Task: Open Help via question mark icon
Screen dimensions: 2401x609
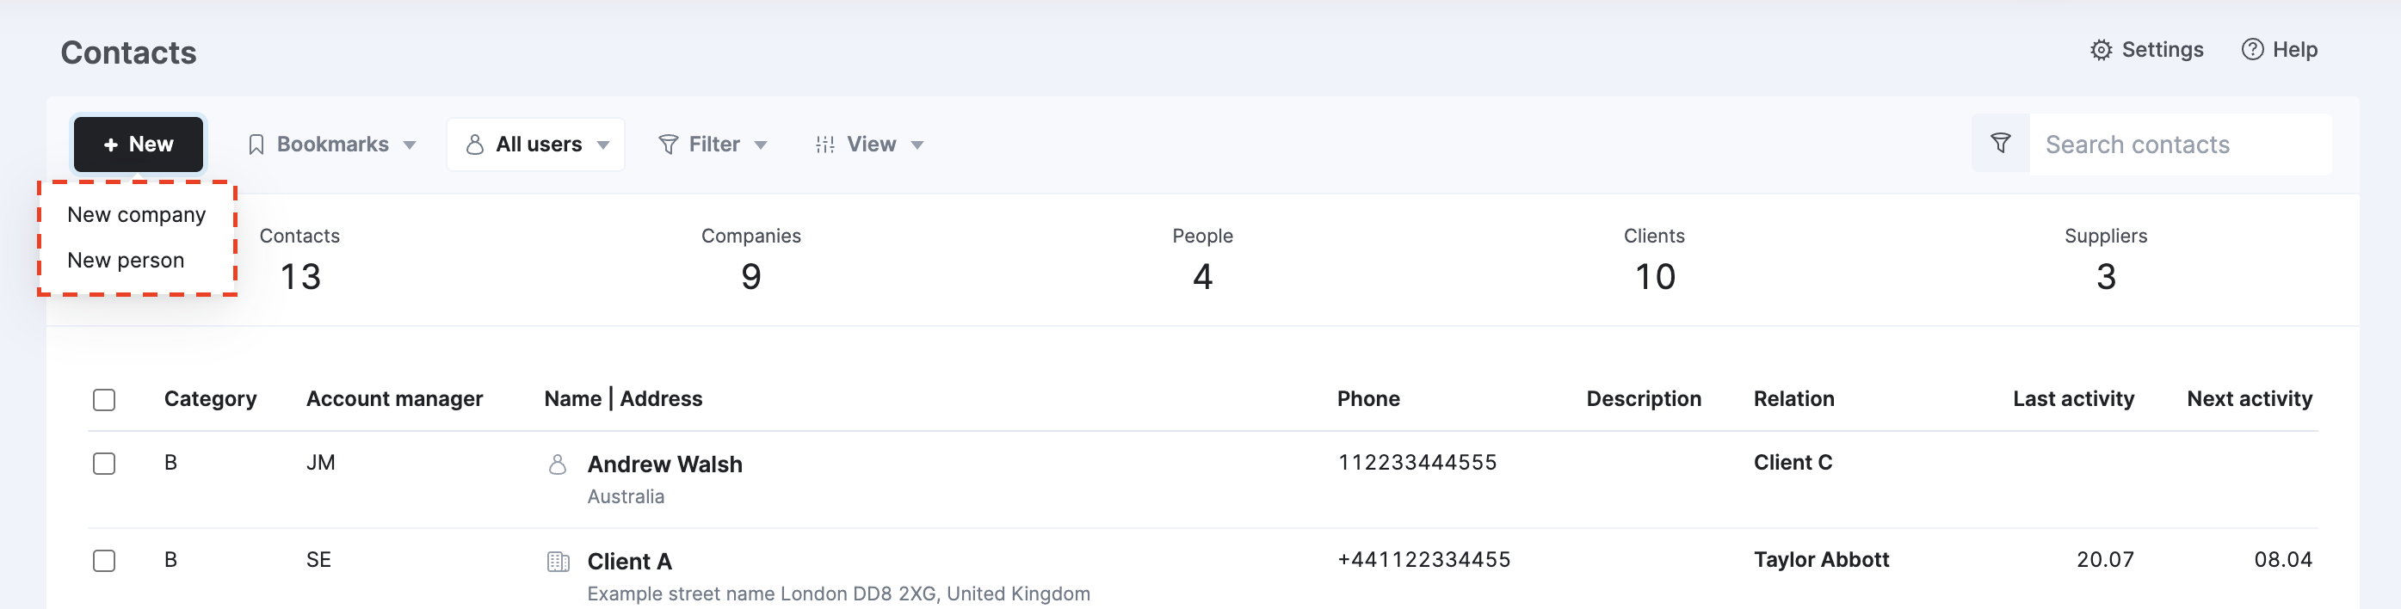Action: [x=2252, y=49]
